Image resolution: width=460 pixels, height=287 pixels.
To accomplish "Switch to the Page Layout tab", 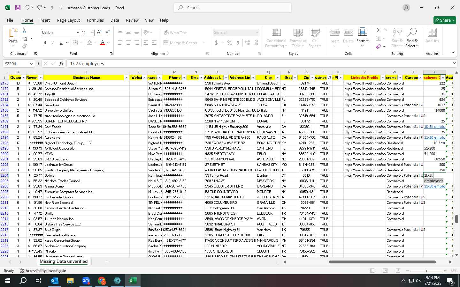I will click(x=68, y=20).
